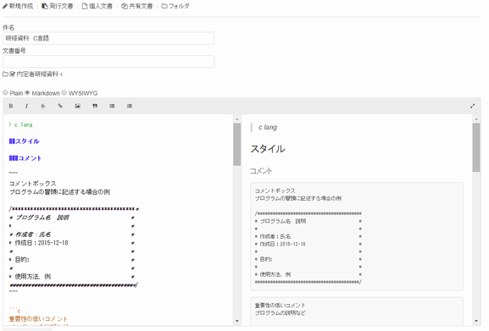This screenshot has height=331, width=489.
Task: Click 'スタイル' heading in preview
Action: (x=268, y=149)
